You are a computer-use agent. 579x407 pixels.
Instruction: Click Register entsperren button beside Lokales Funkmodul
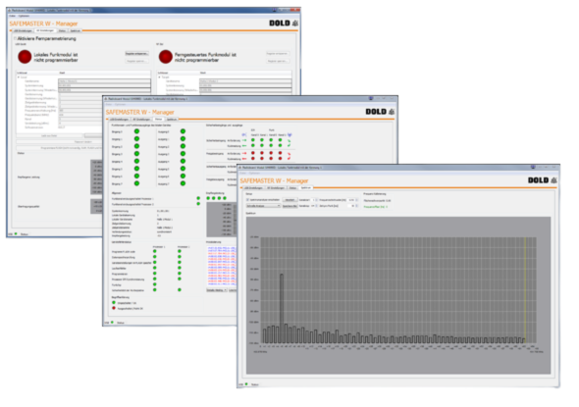pos(136,54)
